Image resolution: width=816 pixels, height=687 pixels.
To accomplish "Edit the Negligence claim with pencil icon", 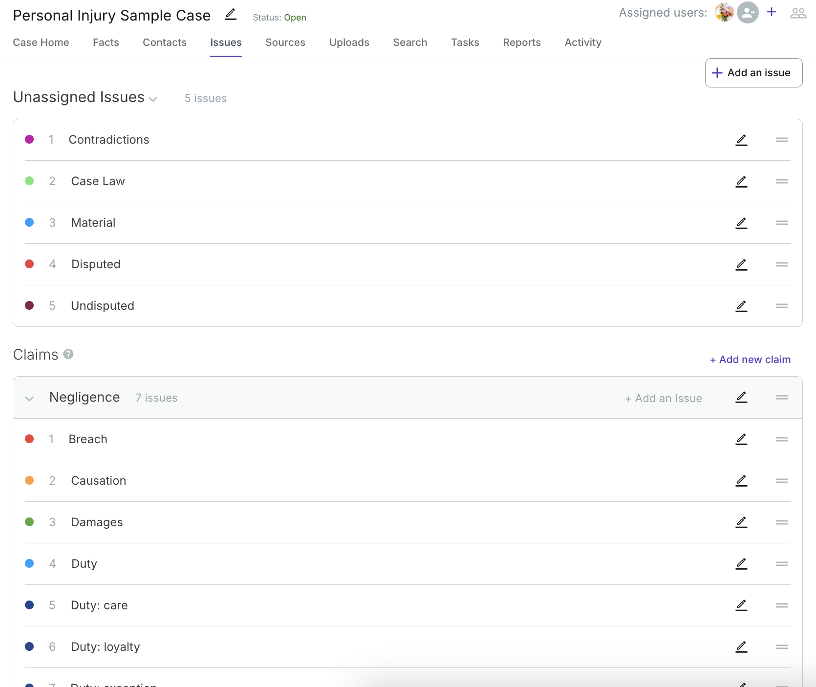I will [x=741, y=398].
